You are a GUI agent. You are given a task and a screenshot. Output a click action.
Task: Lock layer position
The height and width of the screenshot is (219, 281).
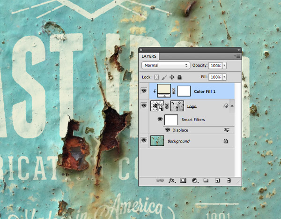click(172, 77)
